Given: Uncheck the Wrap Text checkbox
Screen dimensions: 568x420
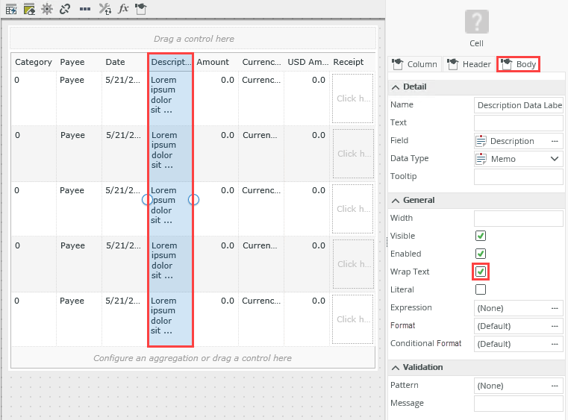Looking at the screenshot, I should (x=481, y=272).
